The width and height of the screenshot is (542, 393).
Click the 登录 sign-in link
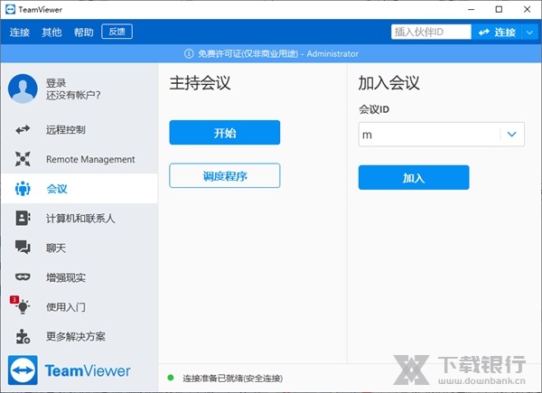point(56,83)
